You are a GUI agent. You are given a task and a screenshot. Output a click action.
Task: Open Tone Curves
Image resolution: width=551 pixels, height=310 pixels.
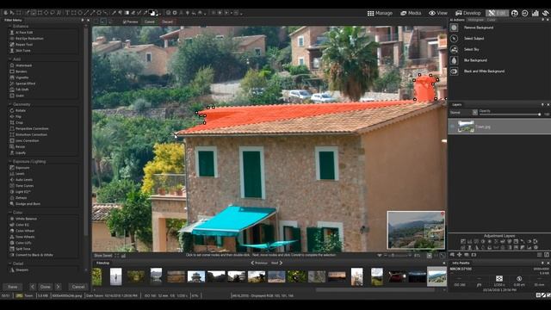click(x=22, y=186)
